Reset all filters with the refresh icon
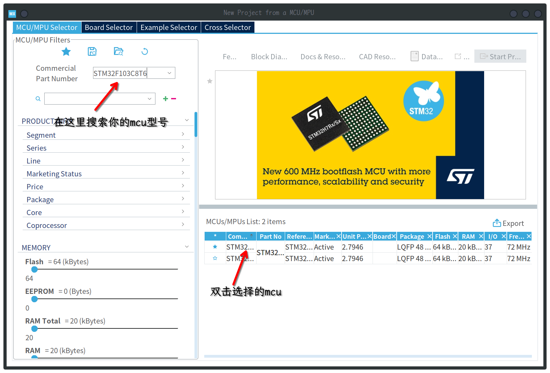Screen dimensions: 550x373 [145, 52]
